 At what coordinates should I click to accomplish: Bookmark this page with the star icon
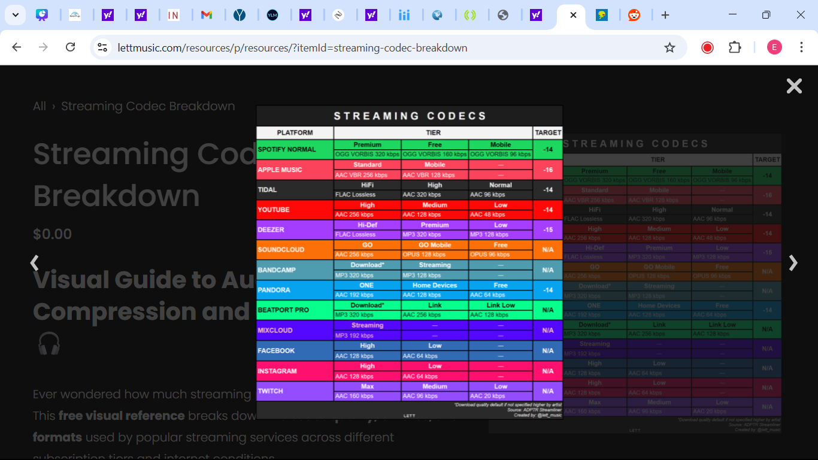[669, 47]
